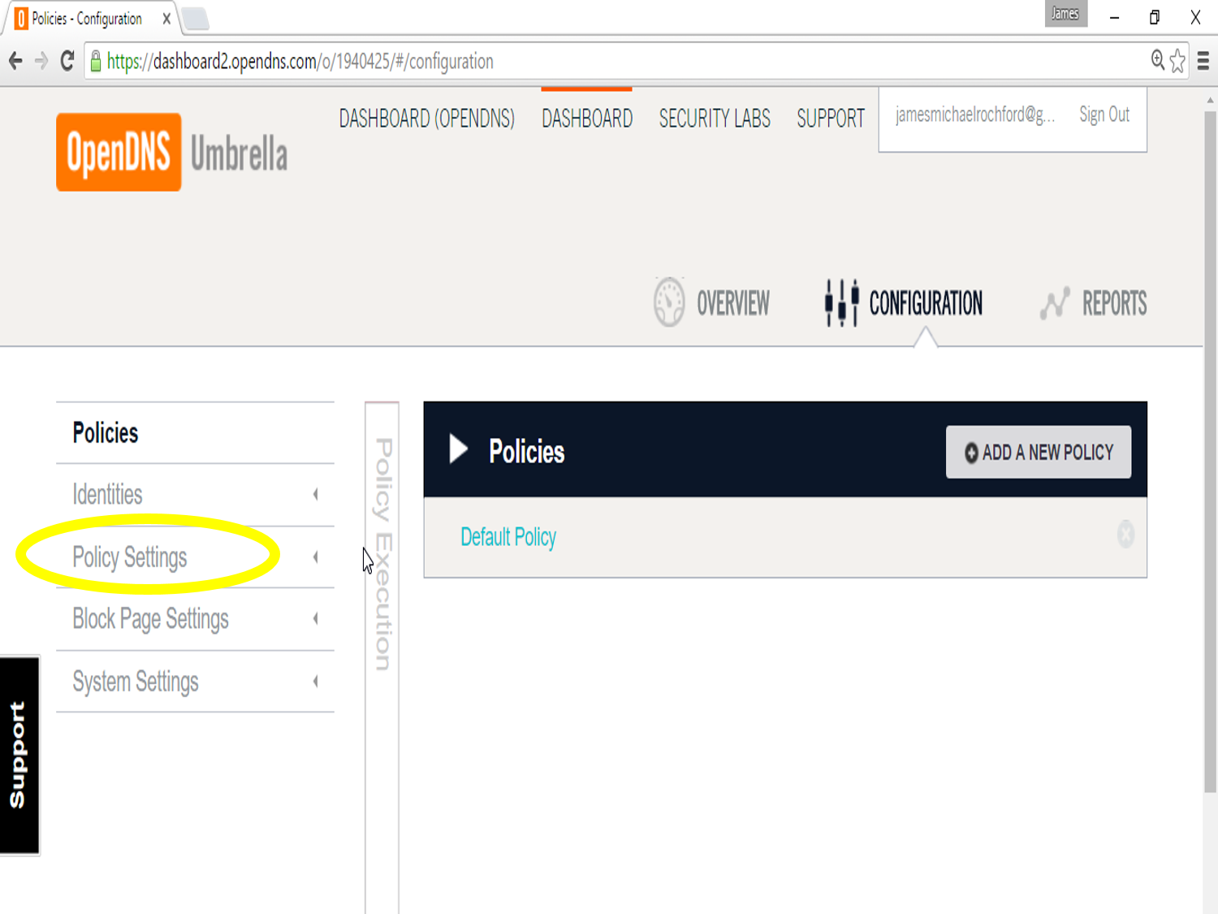The image size is (1218, 914).
Task: Close the Policies - Configuration browser tab
Action: [x=166, y=19]
